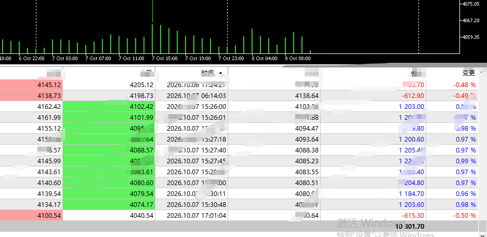
Task: Select the 4085.23 price cell
Action: (x=307, y=161)
